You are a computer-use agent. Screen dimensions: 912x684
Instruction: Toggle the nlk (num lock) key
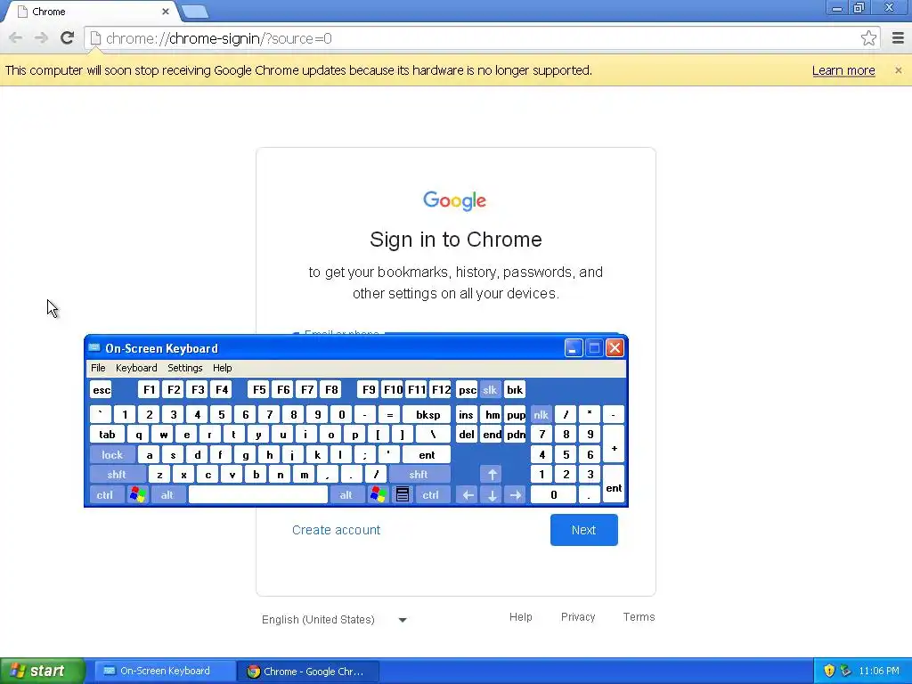[x=541, y=415]
